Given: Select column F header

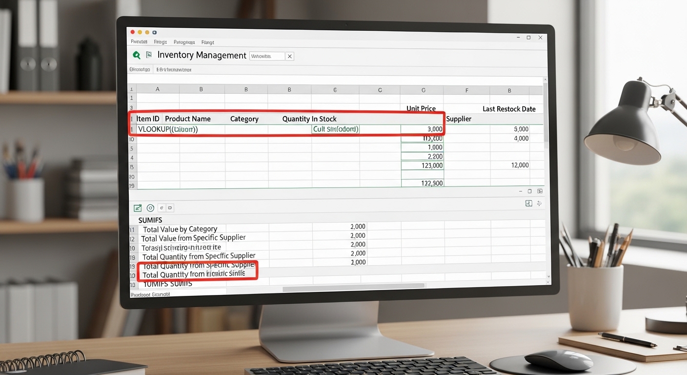Looking at the screenshot, I should coord(466,90).
